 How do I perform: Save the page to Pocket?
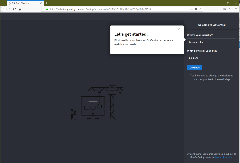(x=196, y=9)
